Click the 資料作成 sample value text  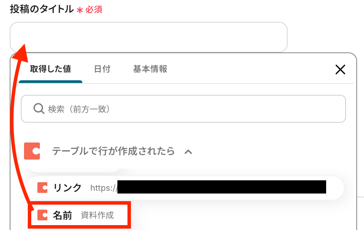(x=97, y=215)
